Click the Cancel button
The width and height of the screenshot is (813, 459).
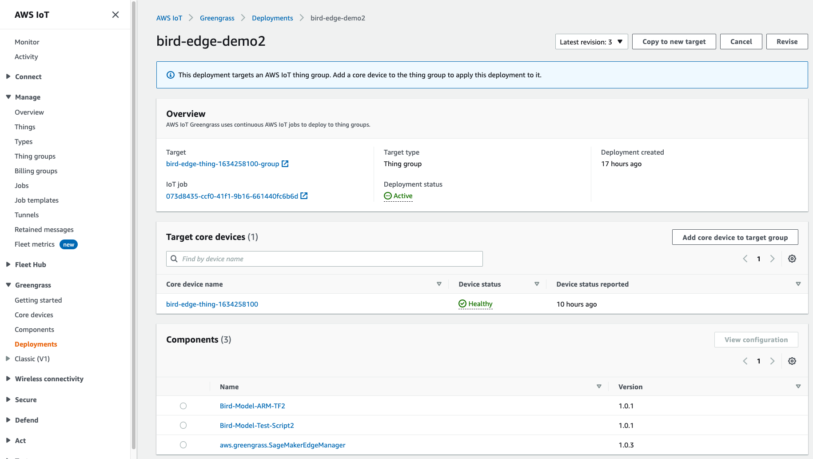(741, 42)
